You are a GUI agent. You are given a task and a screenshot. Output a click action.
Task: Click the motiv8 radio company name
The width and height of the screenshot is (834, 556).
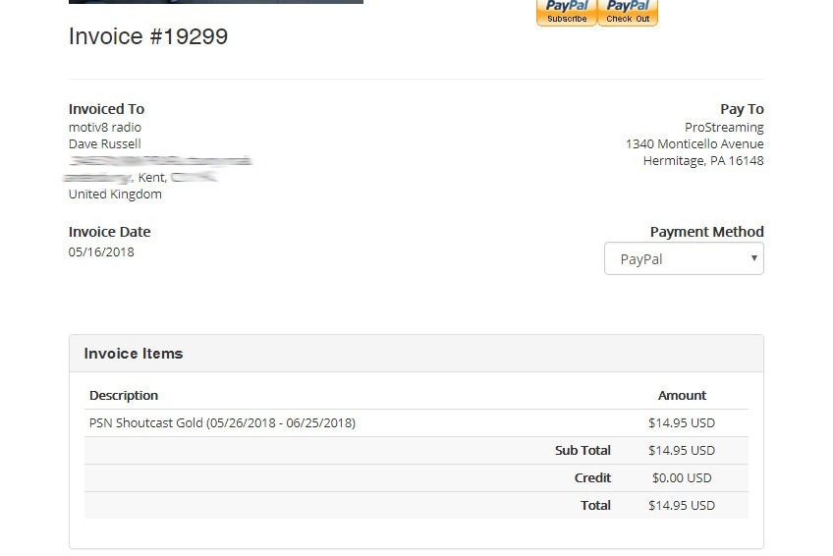(105, 127)
